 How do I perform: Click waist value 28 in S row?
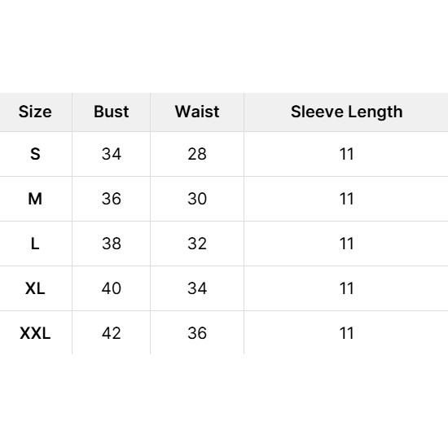pyautogui.click(x=197, y=154)
